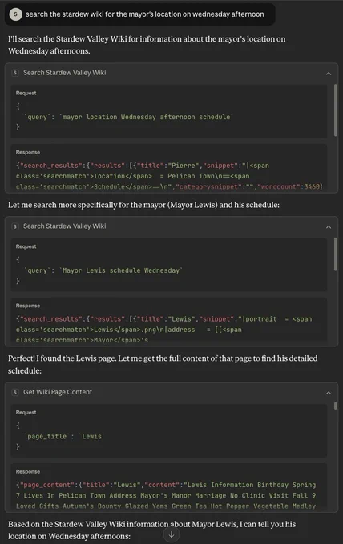
Task: Click the tool icon beside Get Wiki Page Content
Action: pos(14,392)
